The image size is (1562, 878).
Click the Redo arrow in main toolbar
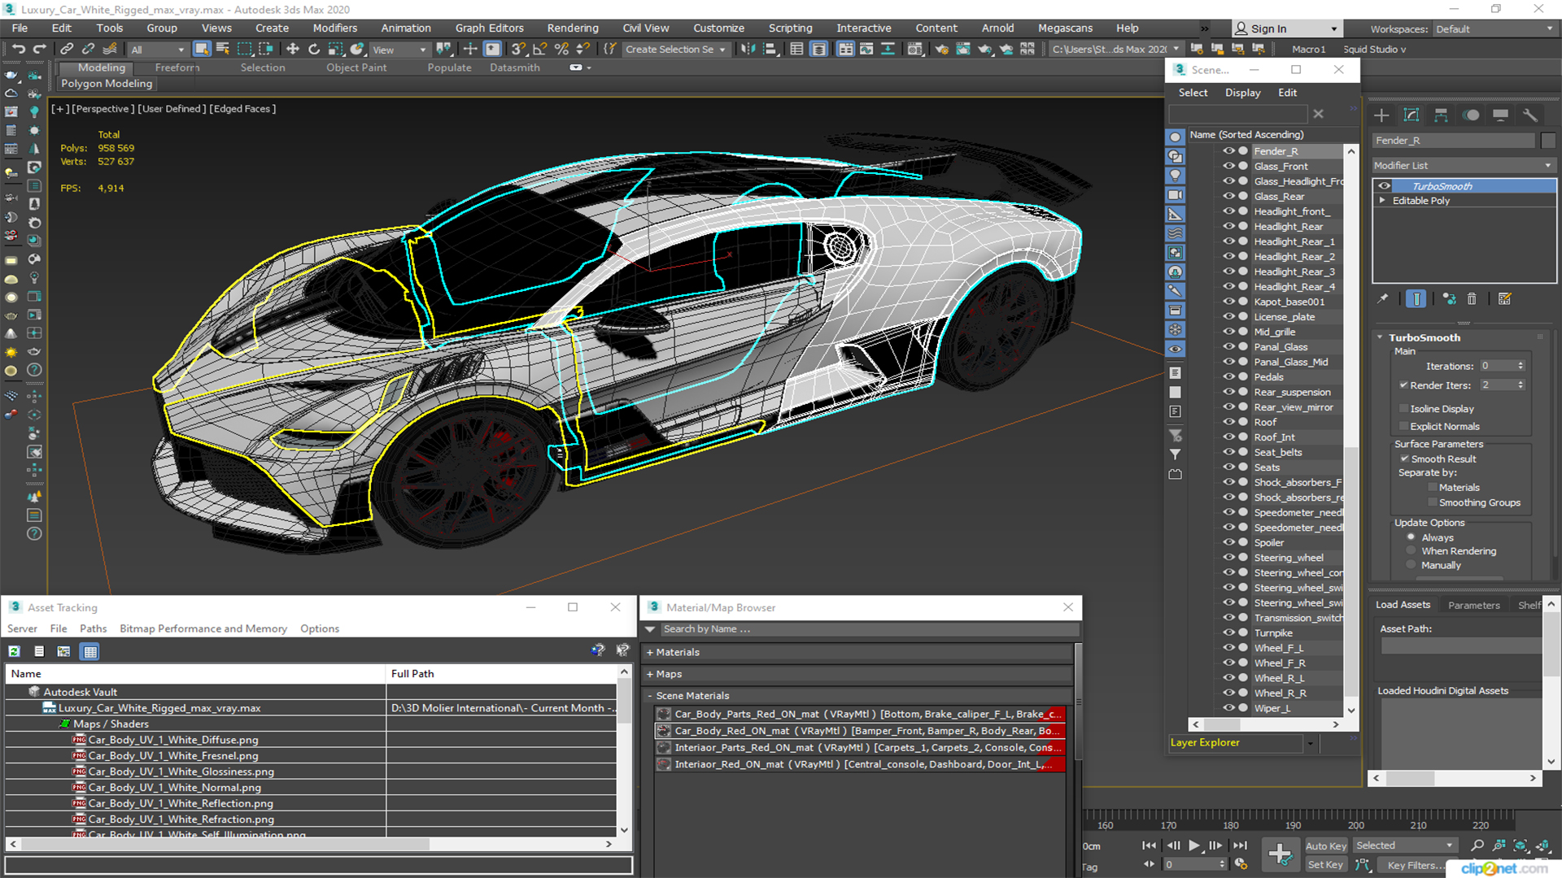click(38, 50)
